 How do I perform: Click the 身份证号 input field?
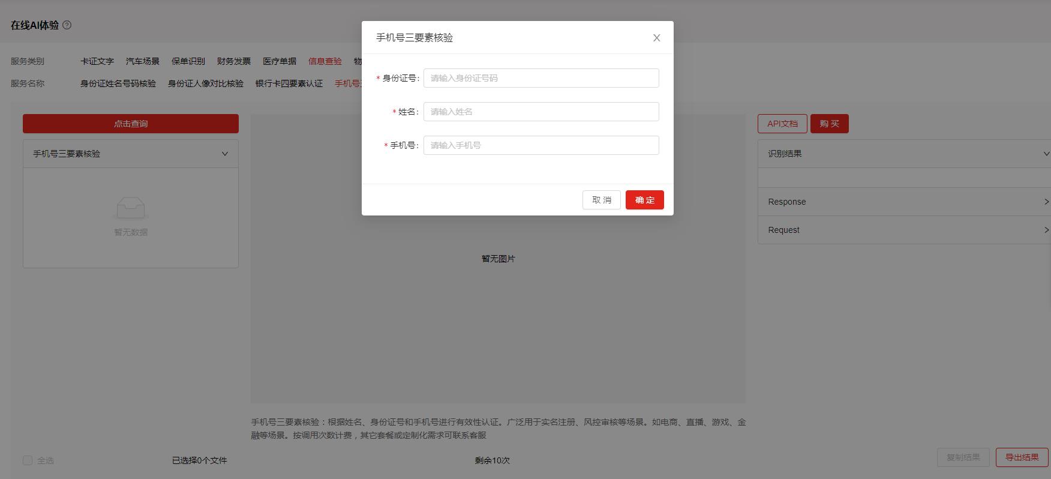[541, 78]
